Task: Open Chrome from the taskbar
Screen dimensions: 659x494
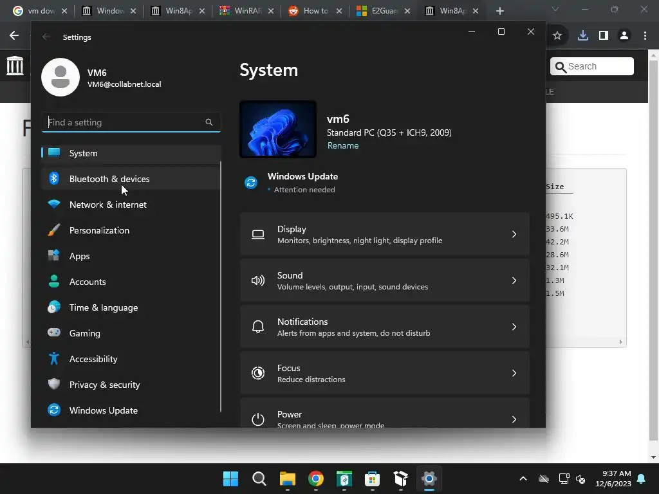Action: pyautogui.click(x=315, y=479)
